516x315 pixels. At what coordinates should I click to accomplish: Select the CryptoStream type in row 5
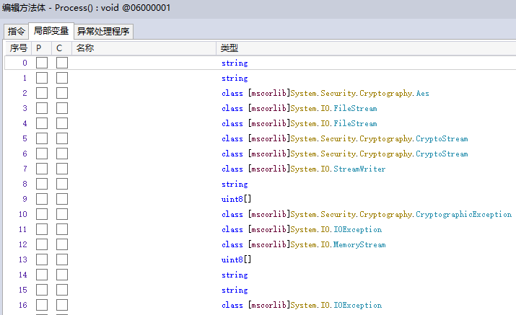point(345,138)
